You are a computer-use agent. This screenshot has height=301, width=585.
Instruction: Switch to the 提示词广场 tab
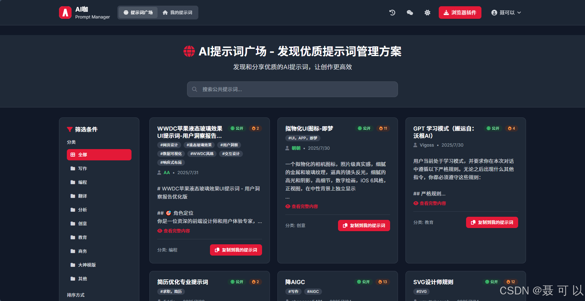pos(138,13)
